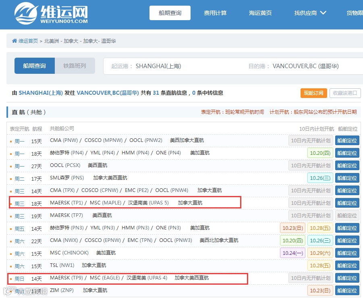The width and height of the screenshot is (363, 298).
Task: Click 周五 in the 赫伯罗特 (PN3) row
Action: coord(19,229)
